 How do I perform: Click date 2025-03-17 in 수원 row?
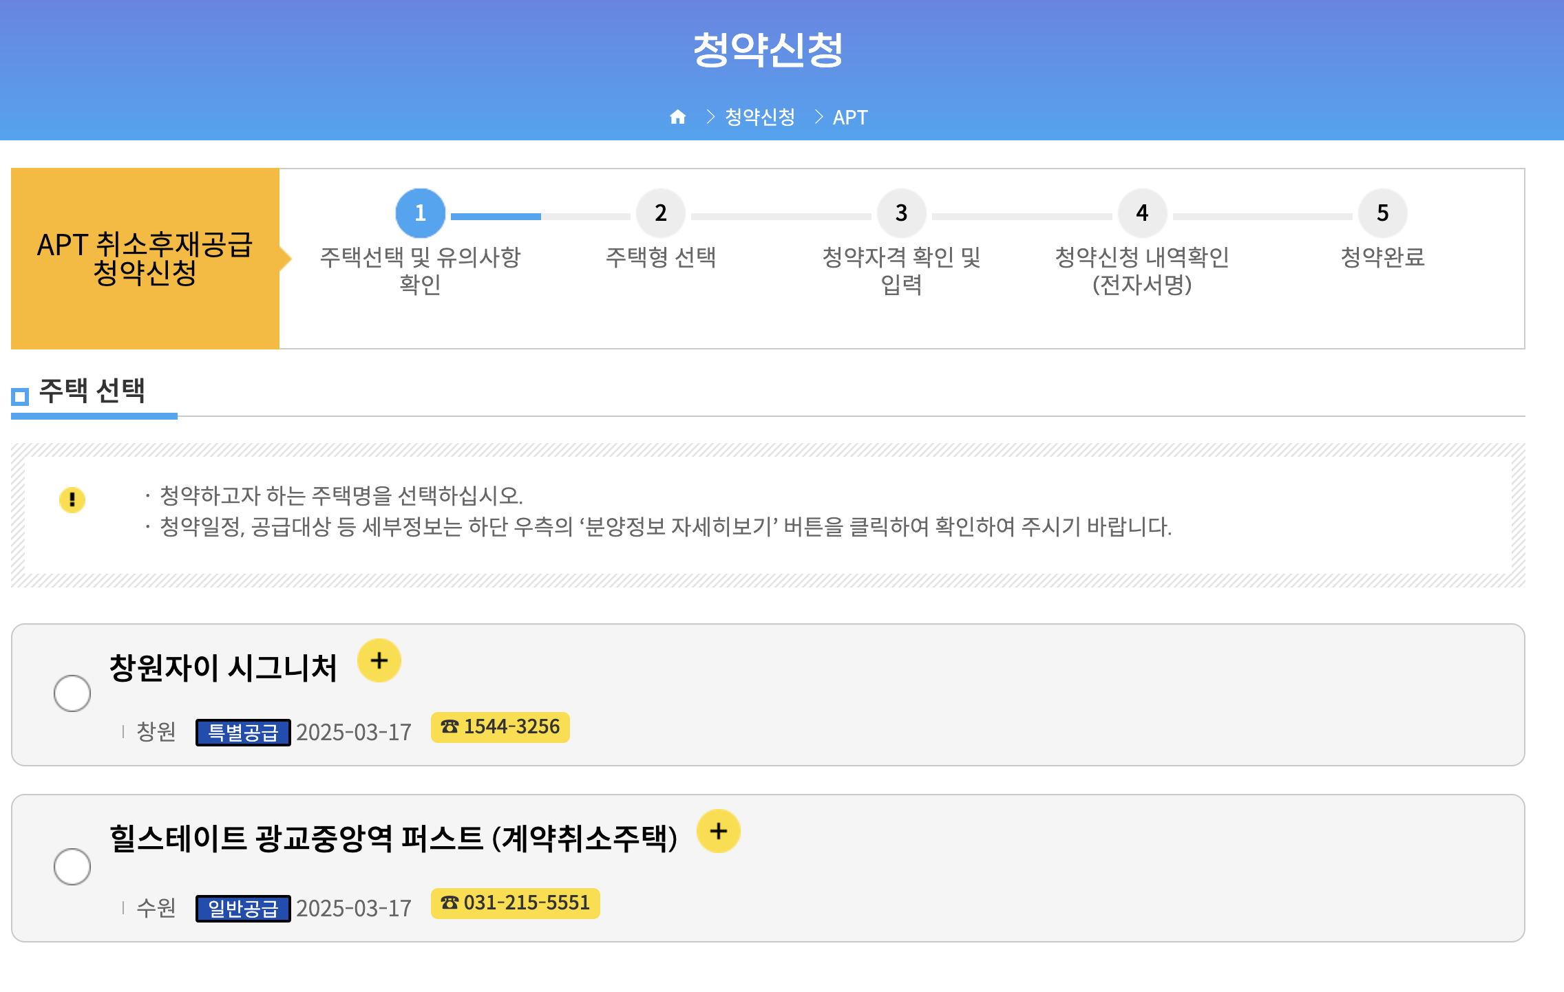click(354, 909)
